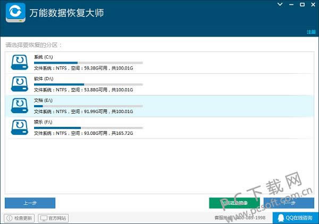319x224 pixels.
Task: Click text 59.38G可用，共100.01G
Action: pyautogui.click(x=108, y=68)
